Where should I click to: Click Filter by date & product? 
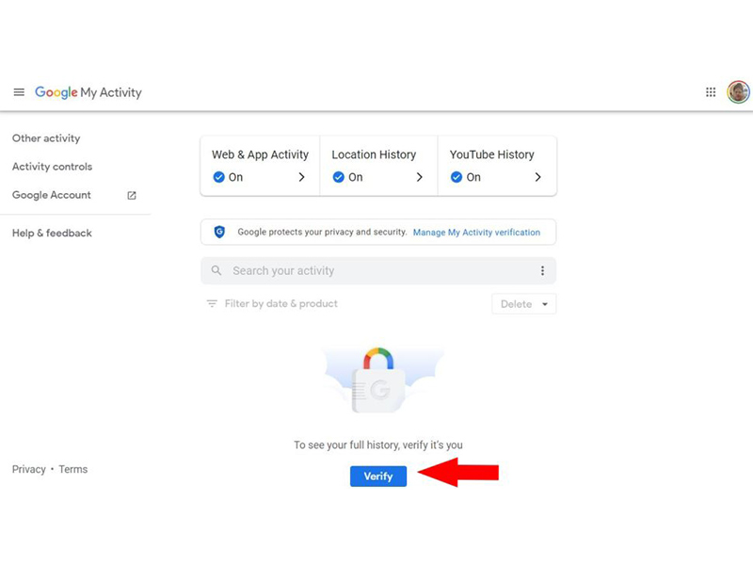(x=280, y=303)
